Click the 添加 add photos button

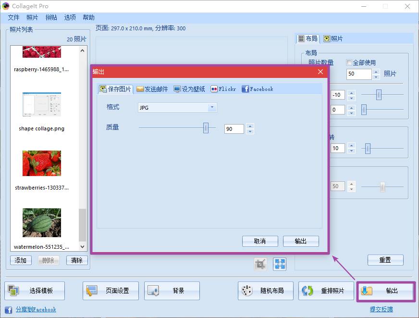coord(21,260)
